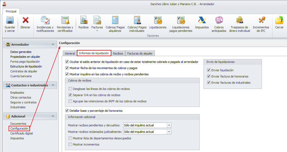
Task: Open Liquidaciones pagos pendientes icon
Action: click(x=181, y=20)
